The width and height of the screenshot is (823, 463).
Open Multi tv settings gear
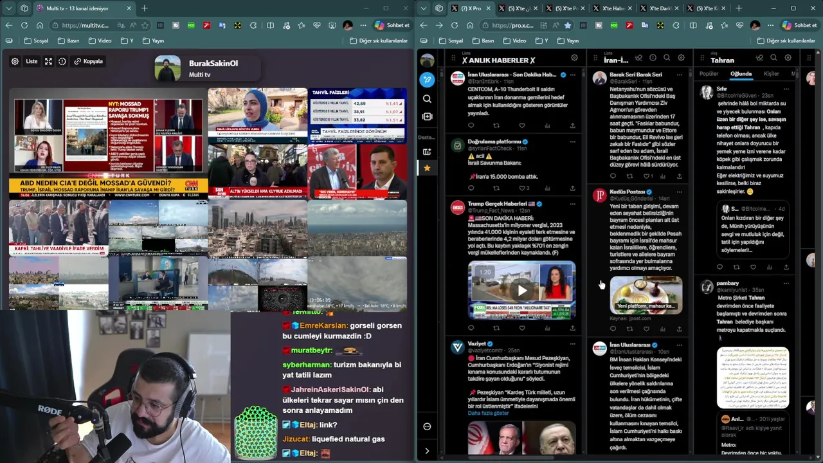15,61
